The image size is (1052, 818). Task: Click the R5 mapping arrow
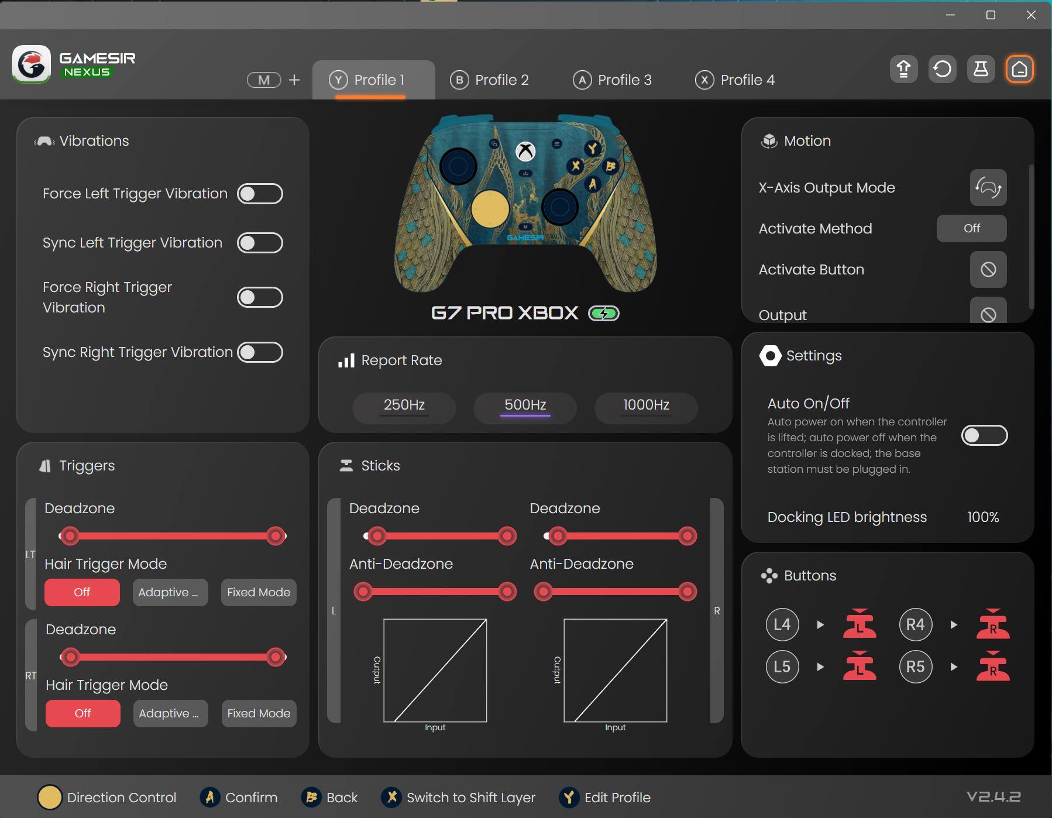[x=954, y=666]
